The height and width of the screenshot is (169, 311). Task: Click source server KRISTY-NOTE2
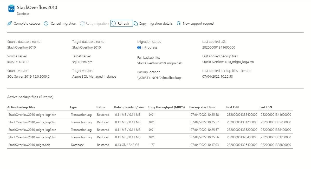[18, 62]
